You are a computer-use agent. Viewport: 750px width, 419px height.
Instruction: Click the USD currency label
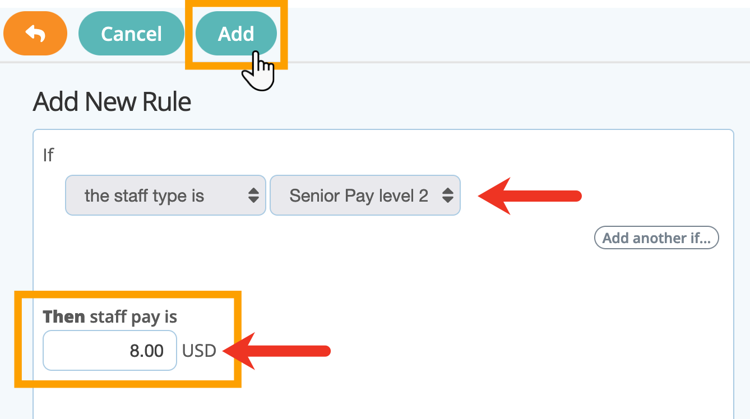200,351
